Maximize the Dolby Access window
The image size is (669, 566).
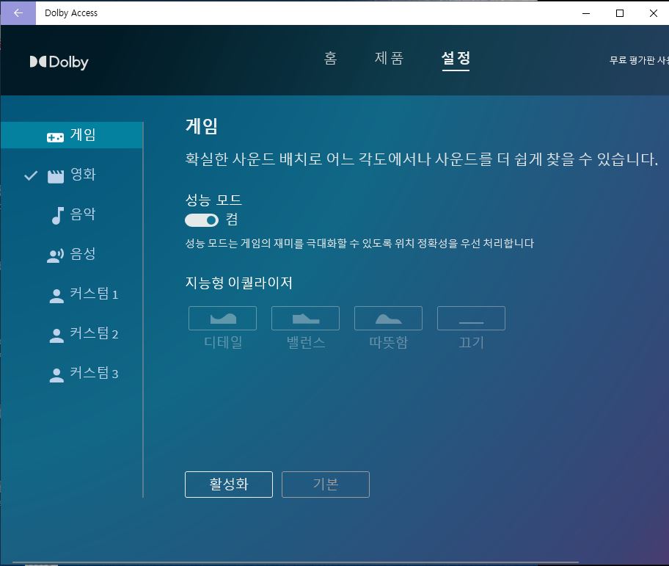pos(620,13)
